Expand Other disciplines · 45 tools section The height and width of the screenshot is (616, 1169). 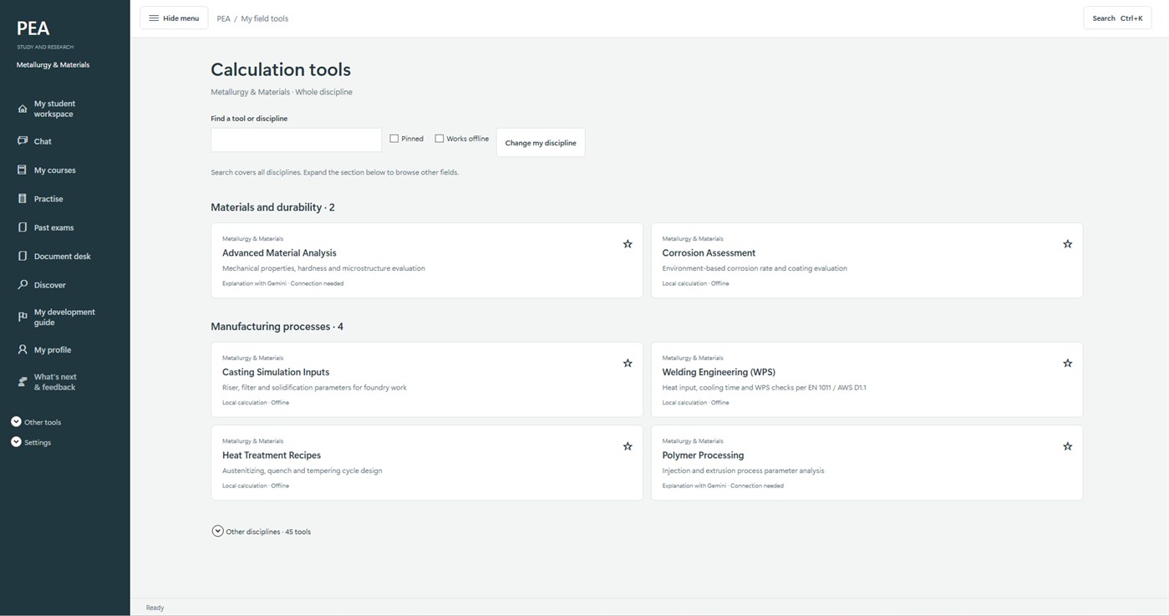(x=261, y=532)
